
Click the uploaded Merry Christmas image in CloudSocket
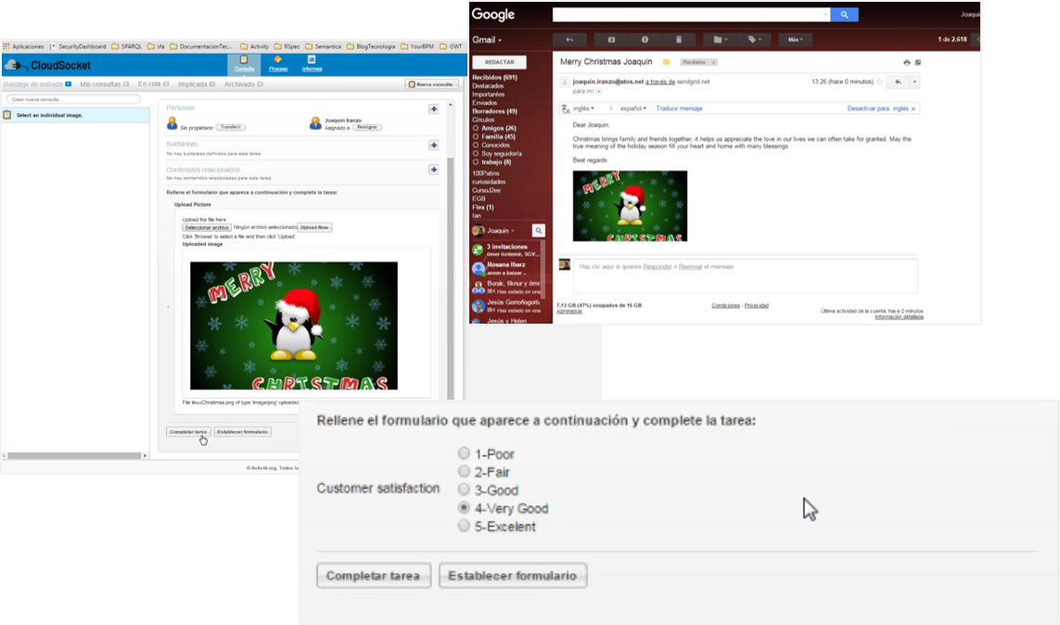tap(293, 325)
